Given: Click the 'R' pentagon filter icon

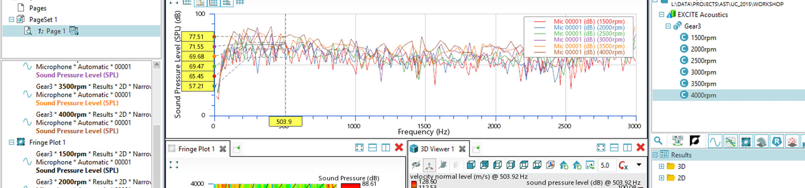Looking at the screenshot, I should pyautogui.click(x=776, y=142).
